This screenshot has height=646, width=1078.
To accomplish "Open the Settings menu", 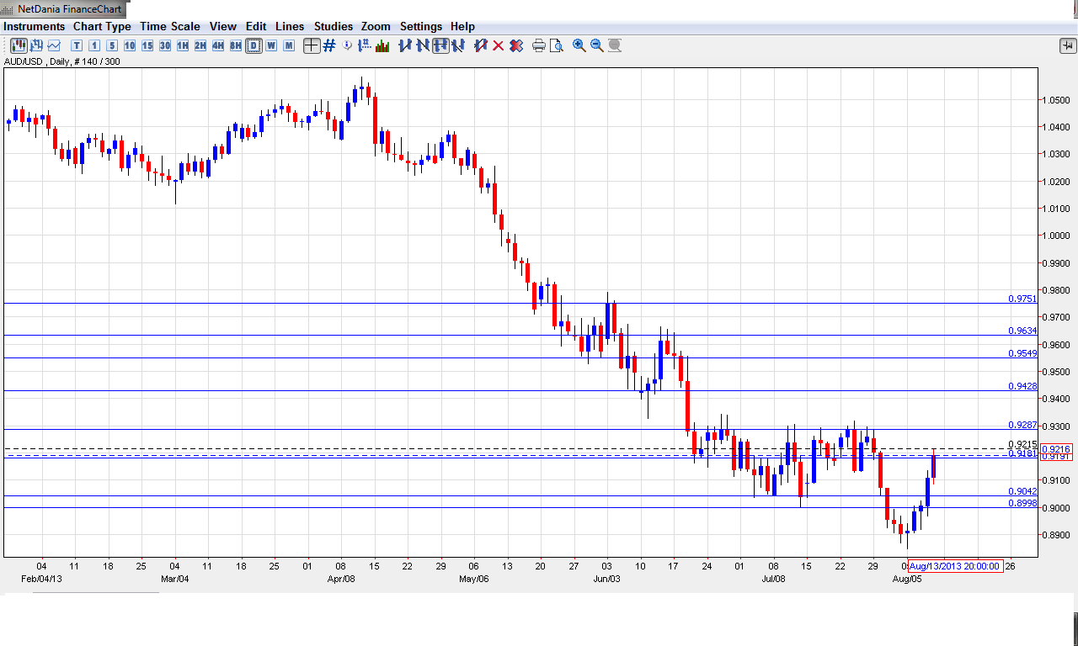I will click(x=421, y=26).
